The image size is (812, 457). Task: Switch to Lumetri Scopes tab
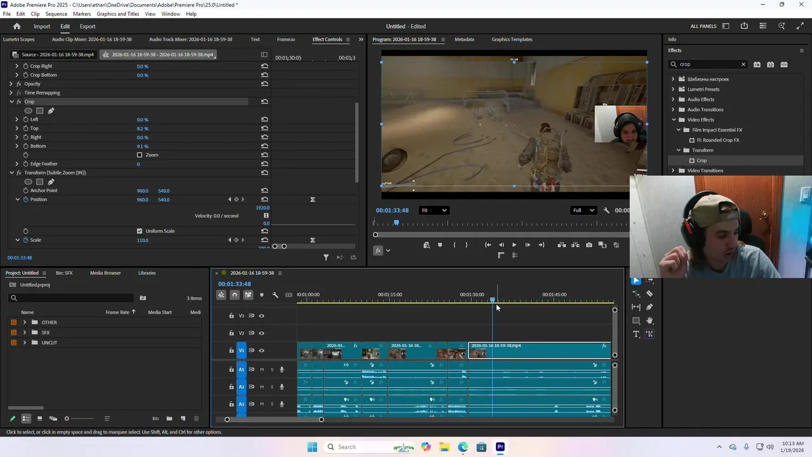coord(19,39)
